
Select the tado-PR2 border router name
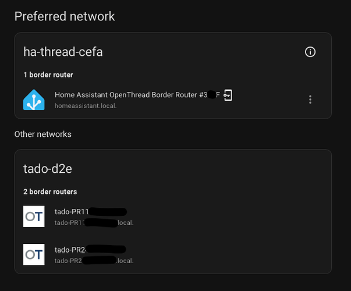pos(71,250)
